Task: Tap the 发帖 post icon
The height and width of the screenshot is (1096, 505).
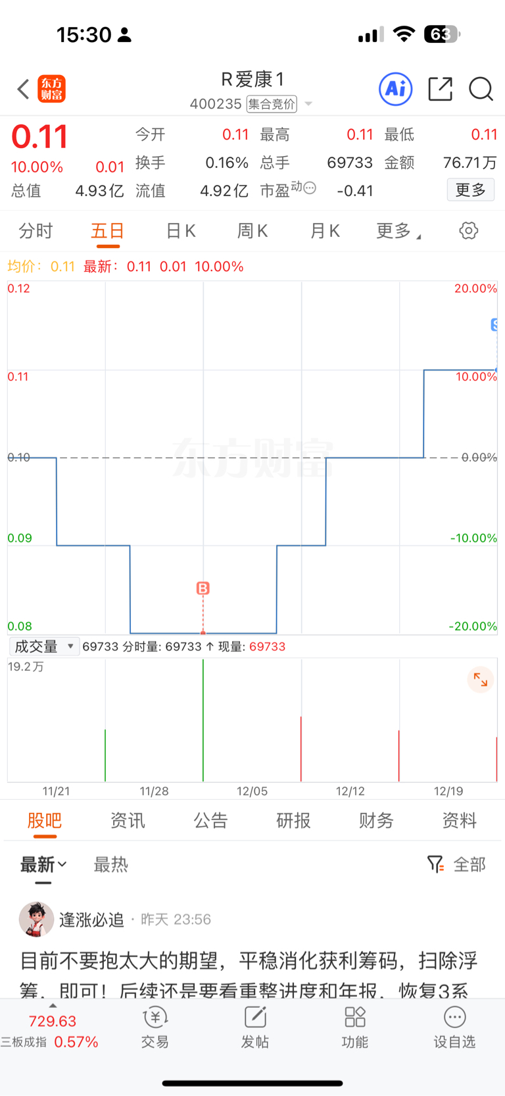Action: (x=255, y=1027)
